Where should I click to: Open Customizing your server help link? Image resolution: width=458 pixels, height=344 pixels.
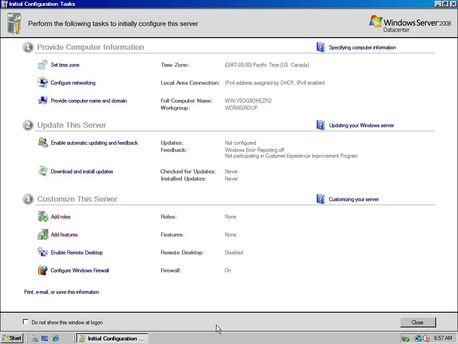[354, 199]
